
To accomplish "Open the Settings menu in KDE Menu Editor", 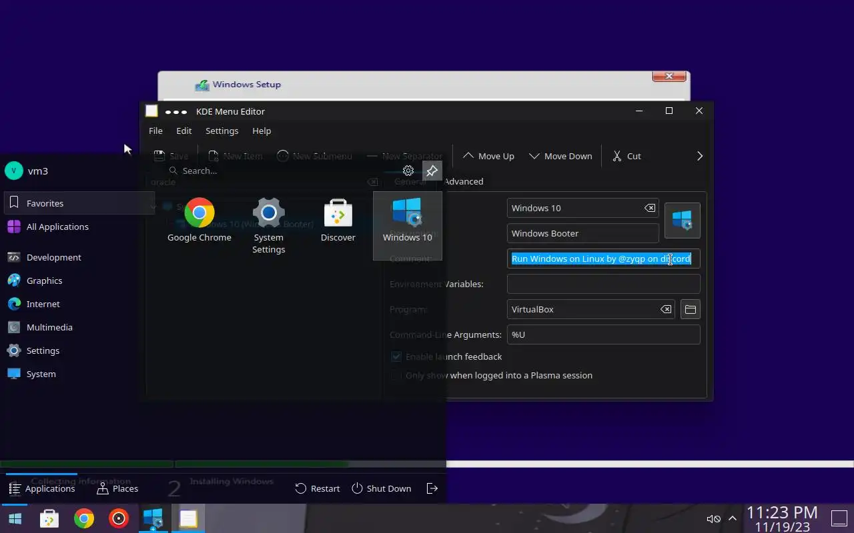I will [222, 131].
